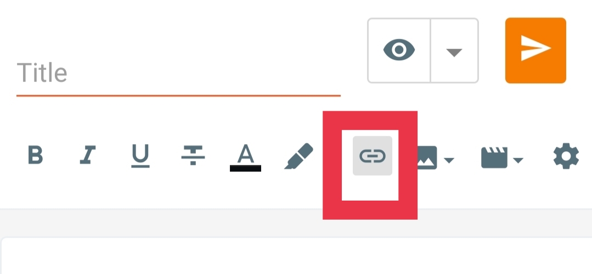
Task: Toggle underline text formatting
Action: coord(140,156)
